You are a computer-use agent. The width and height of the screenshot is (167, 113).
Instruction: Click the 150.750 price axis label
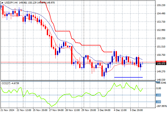(160, 55)
